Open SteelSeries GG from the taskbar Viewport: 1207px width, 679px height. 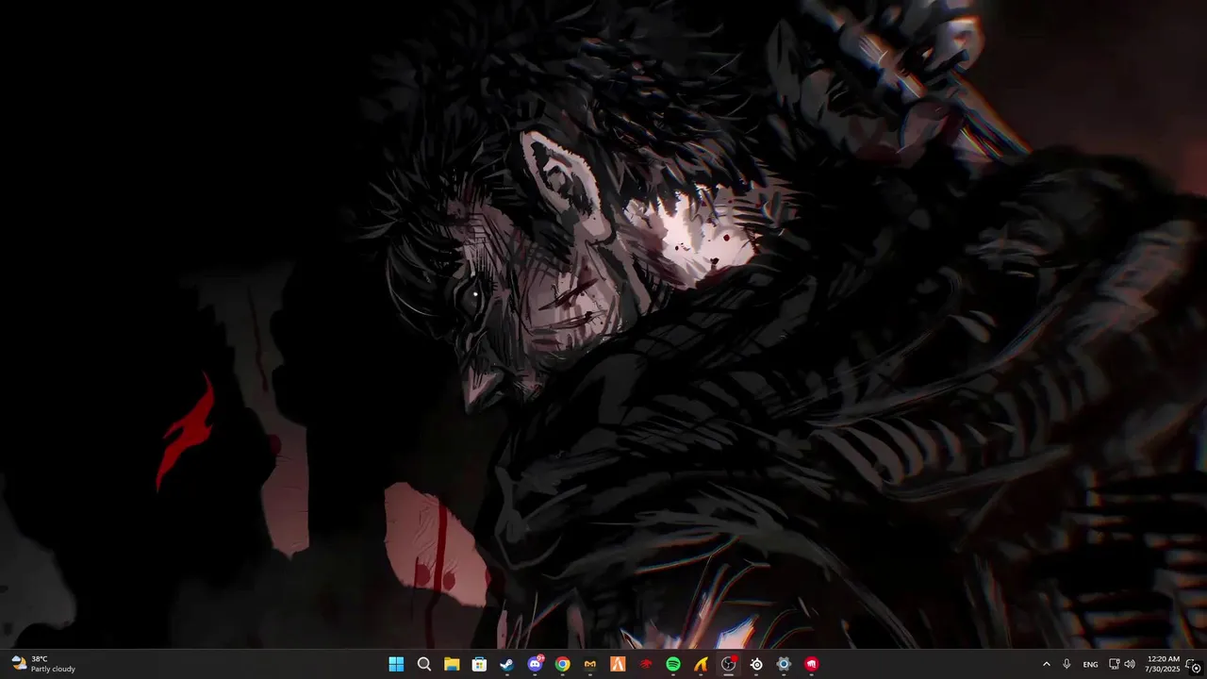[x=756, y=664]
